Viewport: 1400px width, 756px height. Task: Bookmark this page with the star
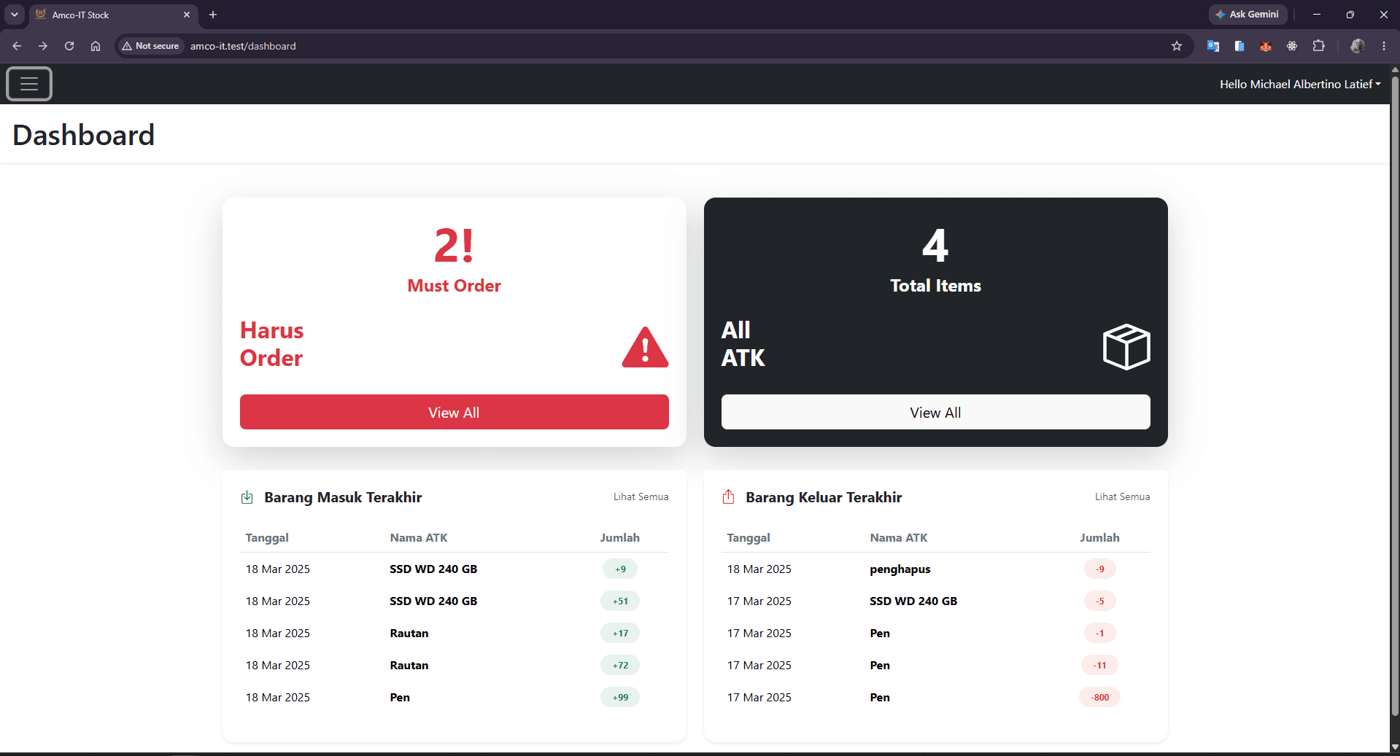1177,46
